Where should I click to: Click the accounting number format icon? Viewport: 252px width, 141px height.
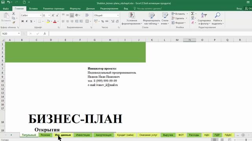point(96,21)
